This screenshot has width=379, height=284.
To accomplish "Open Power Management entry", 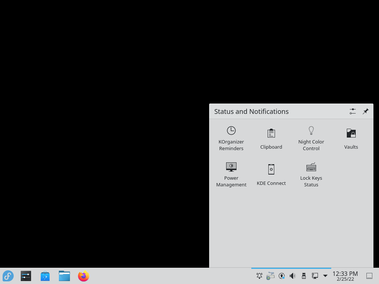I will pyautogui.click(x=231, y=175).
